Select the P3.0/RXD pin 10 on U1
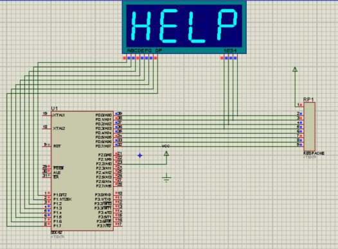Image resolution: width=338 pixels, height=249 pixels. click(x=118, y=194)
